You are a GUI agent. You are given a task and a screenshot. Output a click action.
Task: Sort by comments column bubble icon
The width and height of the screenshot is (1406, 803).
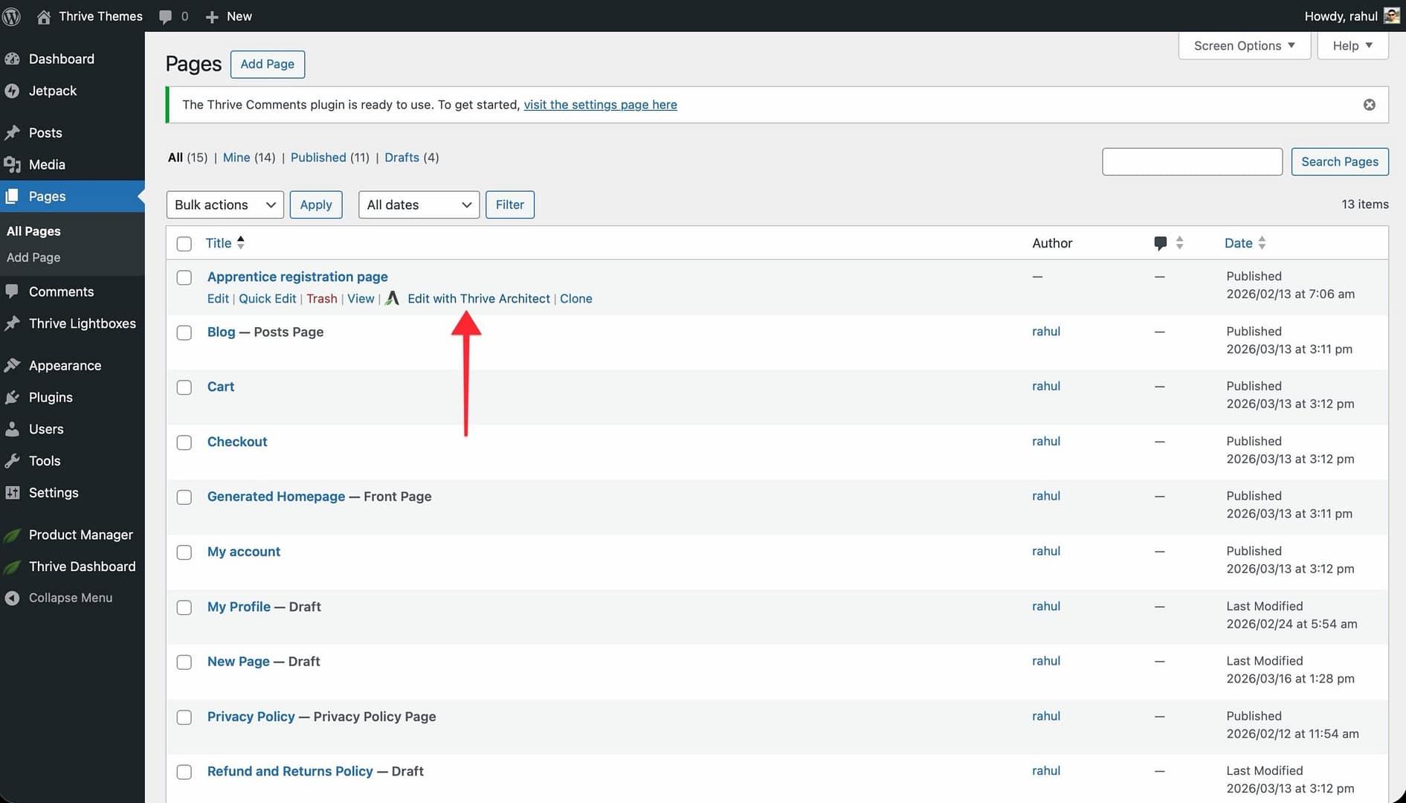[x=1160, y=243]
